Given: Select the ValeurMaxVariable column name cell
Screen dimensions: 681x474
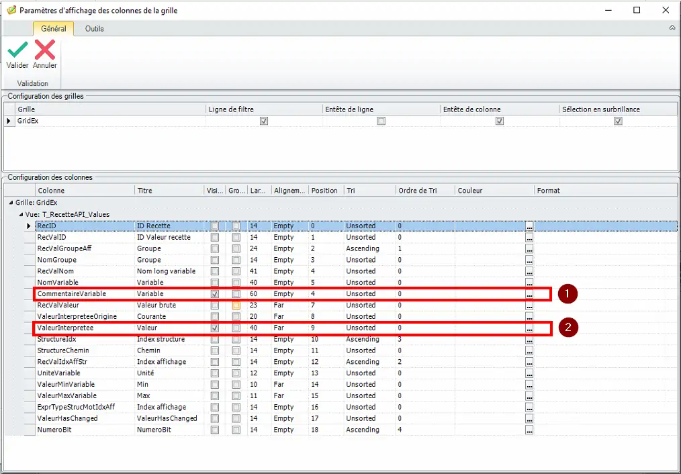Looking at the screenshot, I should 85,396.
